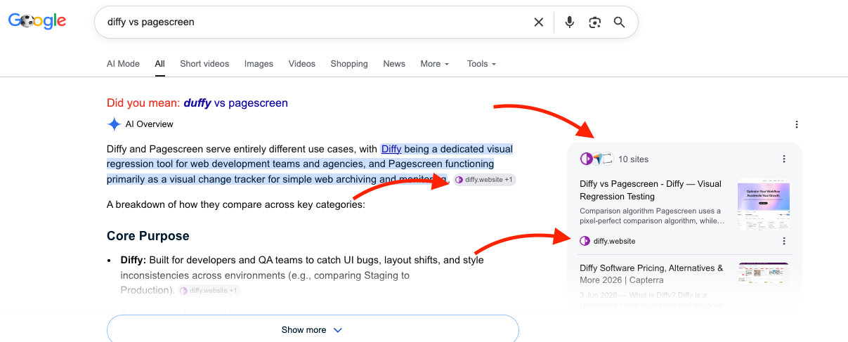Expand the overview with Show more

coord(313,329)
